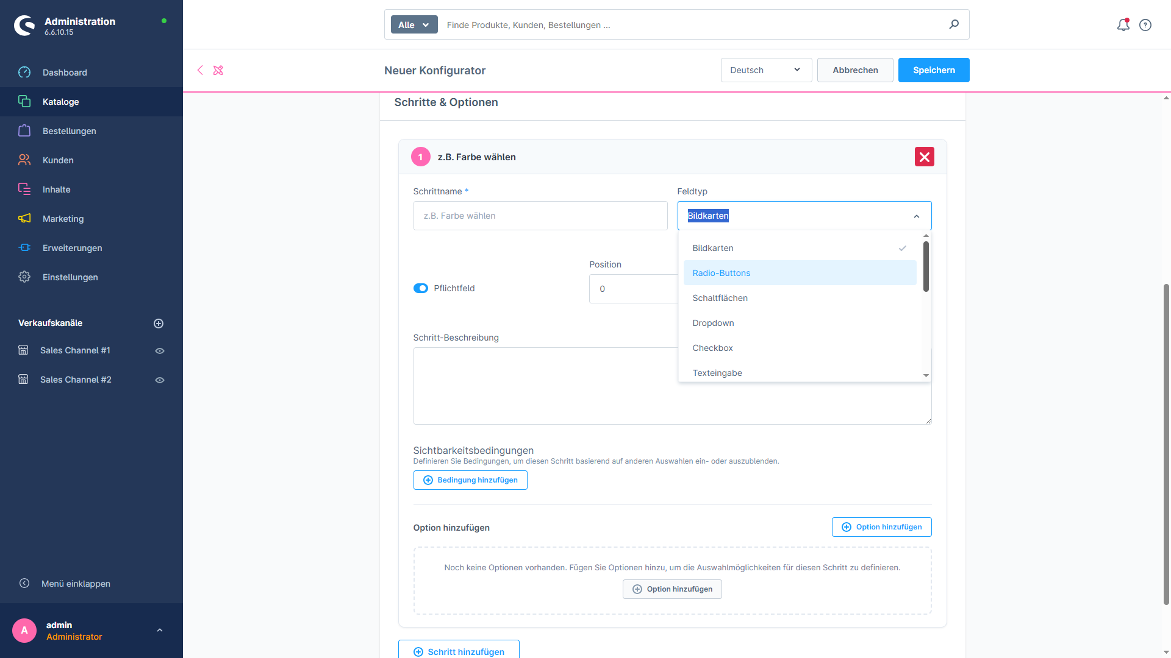Click the Bestellungen bag icon

[24, 130]
